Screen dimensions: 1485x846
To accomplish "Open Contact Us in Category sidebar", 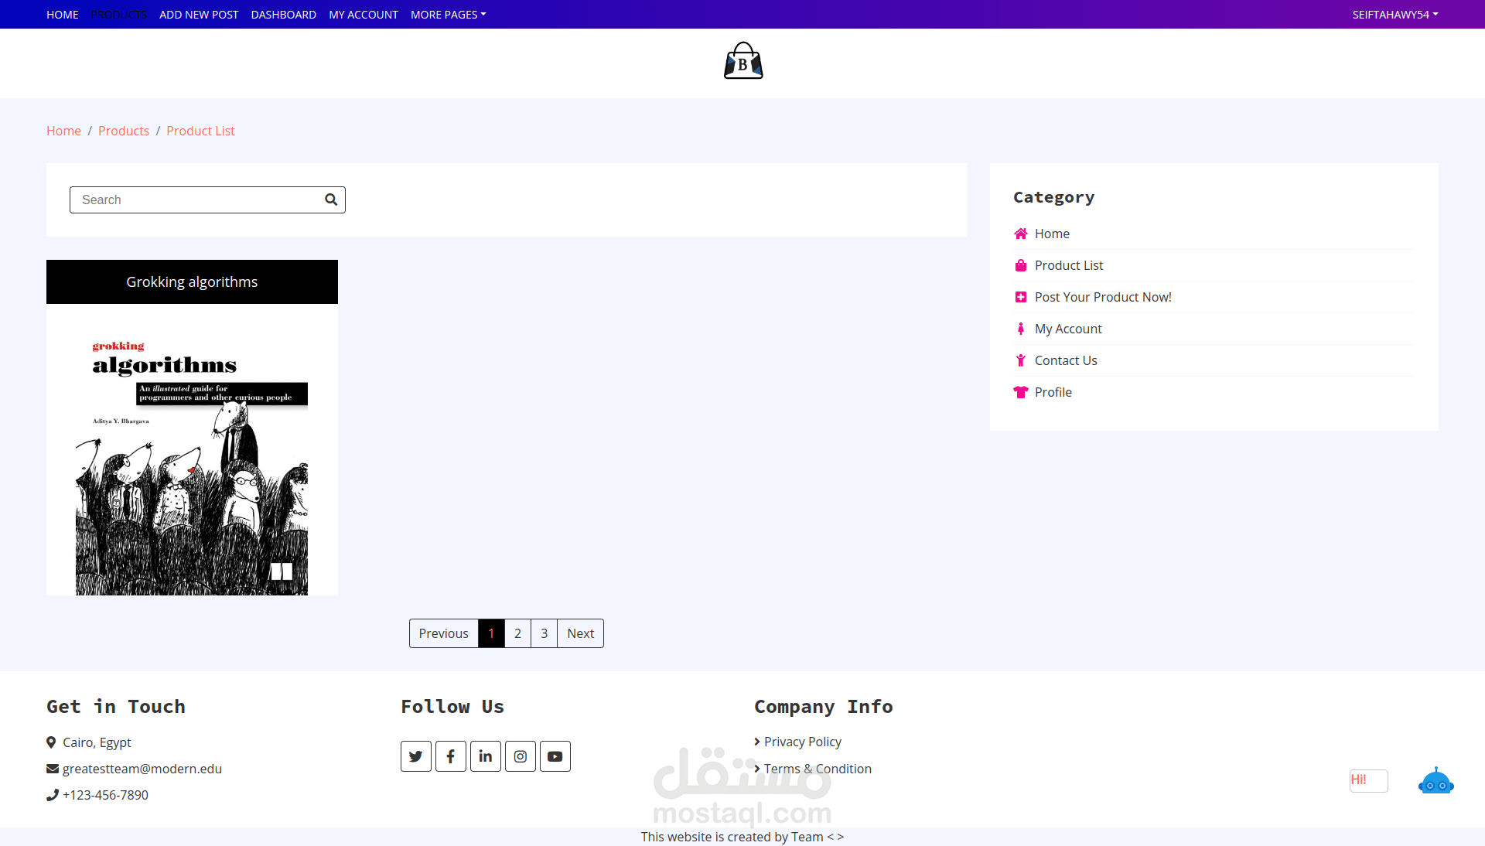I will 1065,360.
